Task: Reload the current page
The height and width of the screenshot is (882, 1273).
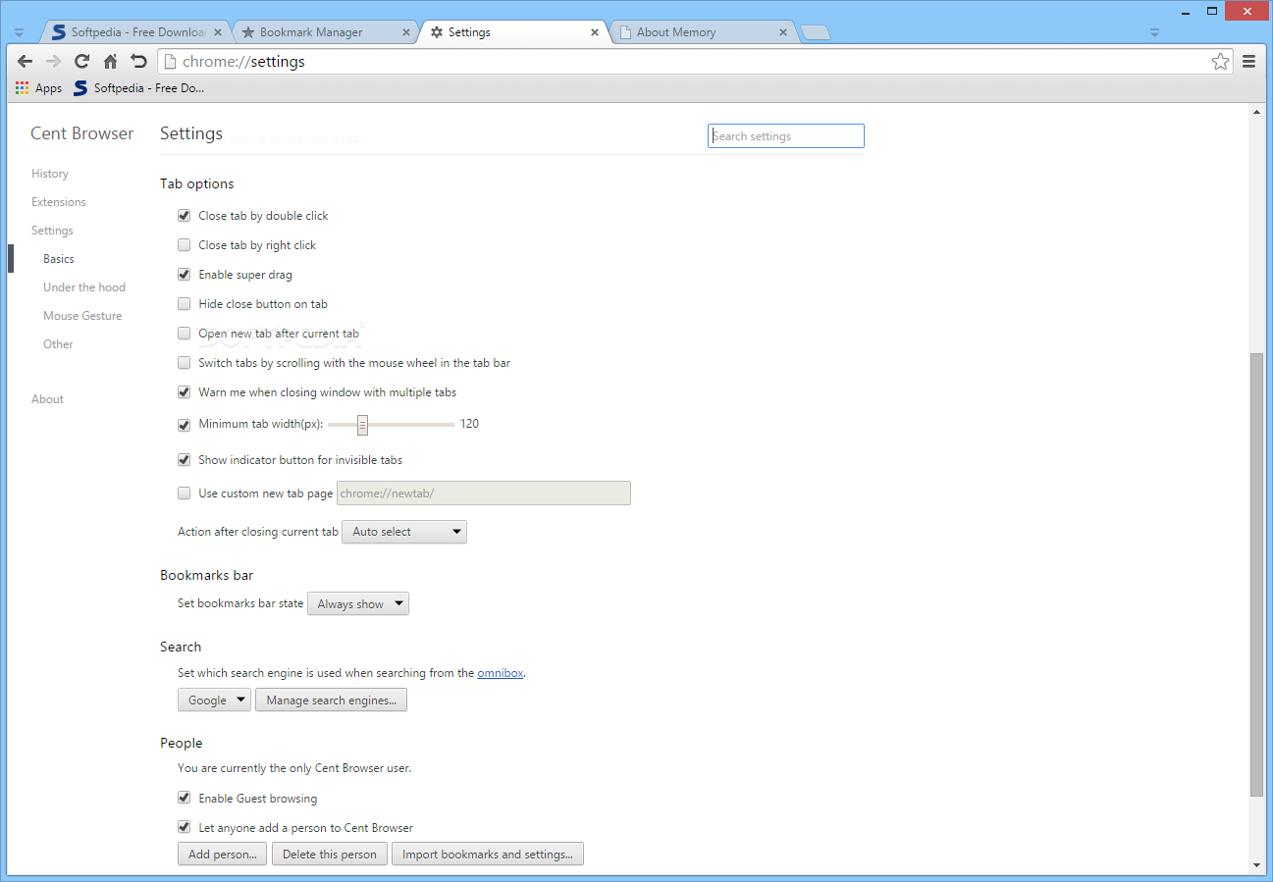Action: click(82, 62)
